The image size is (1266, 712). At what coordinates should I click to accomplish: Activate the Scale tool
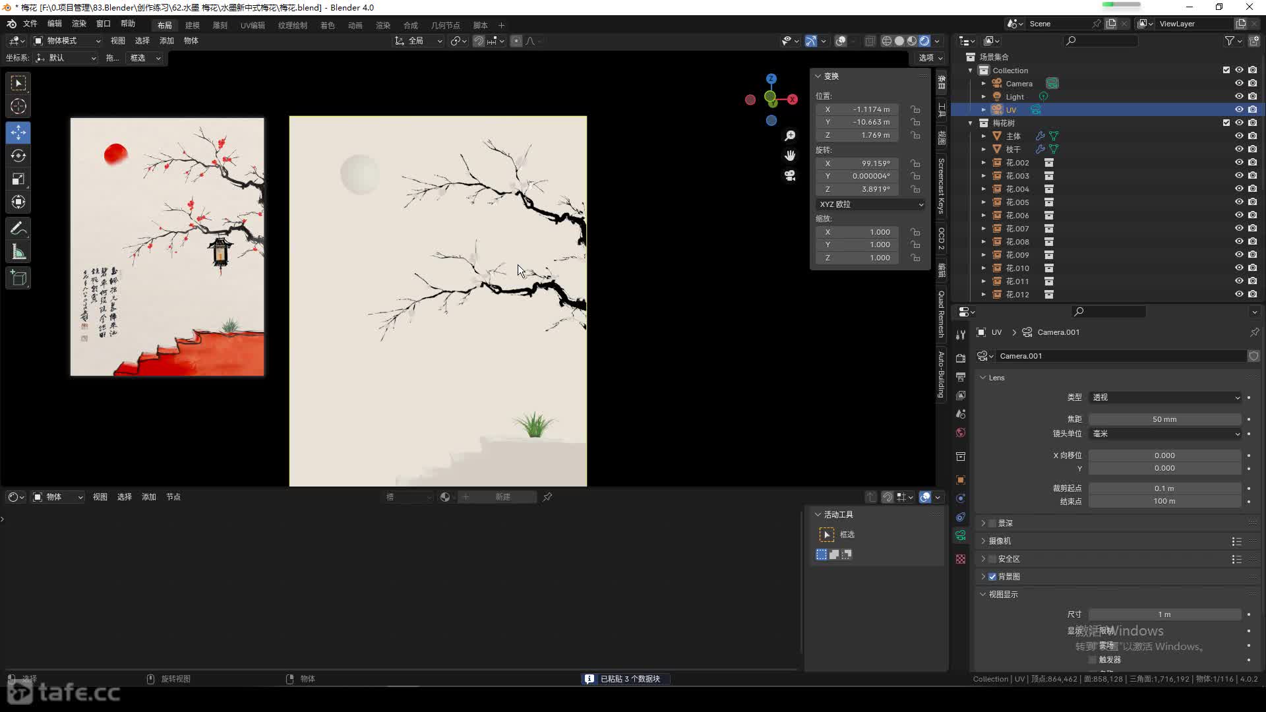click(18, 179)
